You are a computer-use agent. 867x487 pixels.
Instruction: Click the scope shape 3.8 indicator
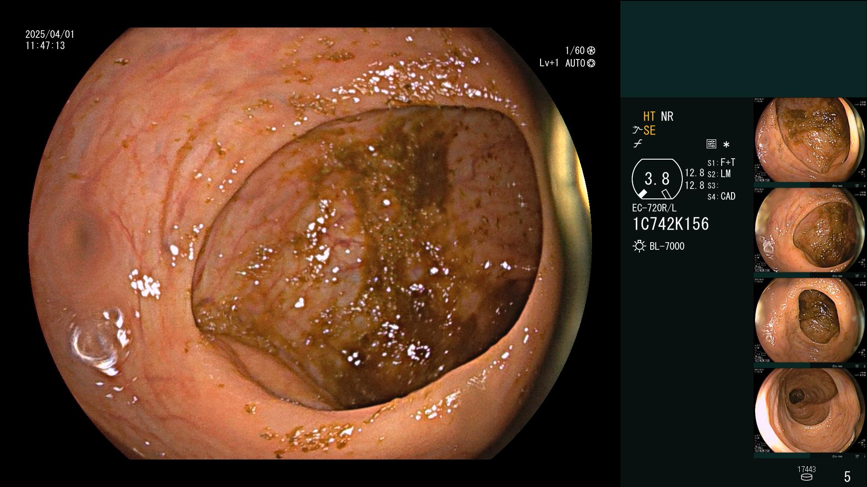(657, 179)
